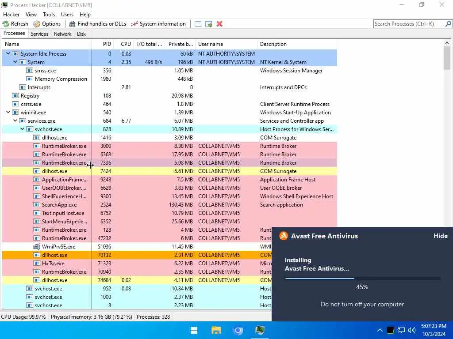Sort by I/O total column header
The height and width of the screenshot is (339, 453).
point(149,44)
